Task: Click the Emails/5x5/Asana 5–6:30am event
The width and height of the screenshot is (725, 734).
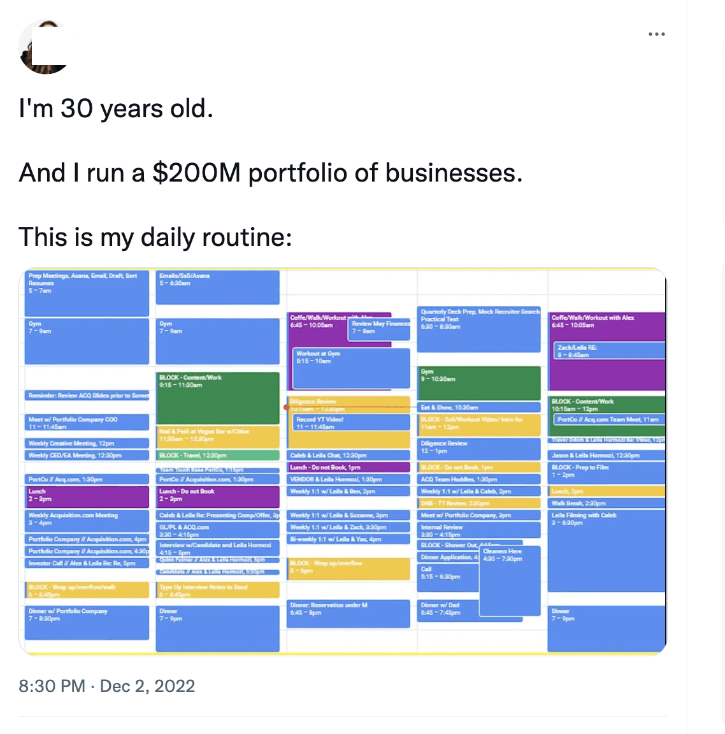Action: click(218, 287)
